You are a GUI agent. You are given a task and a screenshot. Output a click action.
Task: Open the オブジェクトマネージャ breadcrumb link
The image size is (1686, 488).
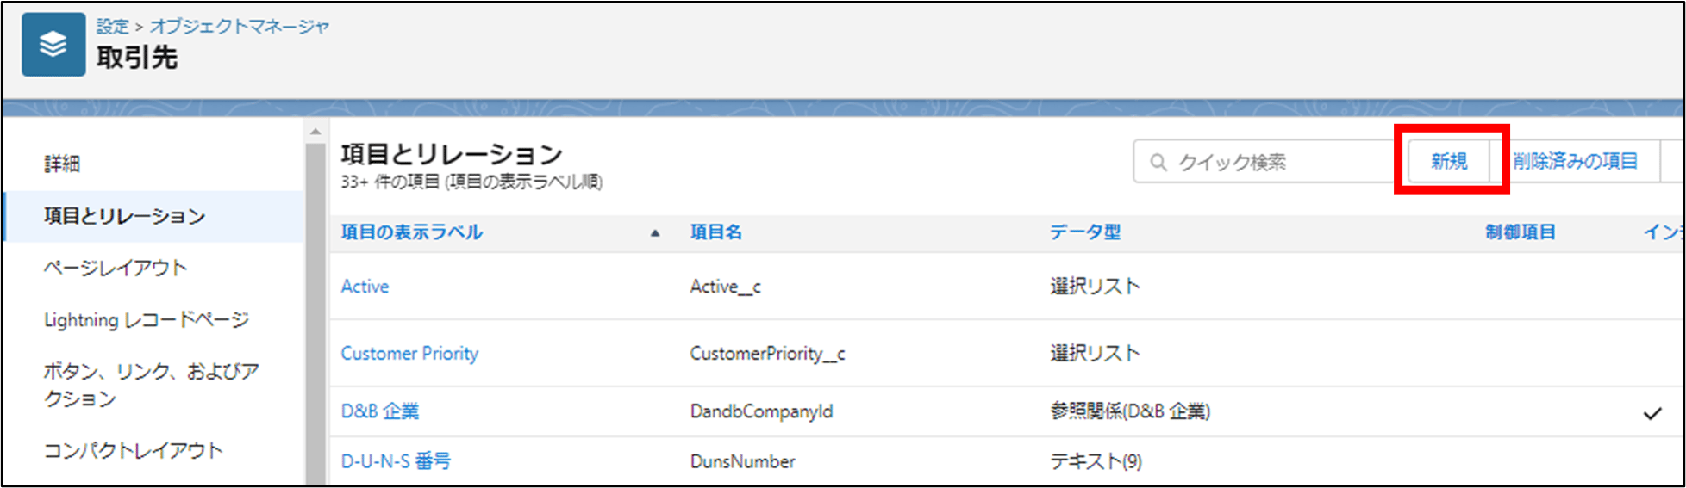pos(240,27)
